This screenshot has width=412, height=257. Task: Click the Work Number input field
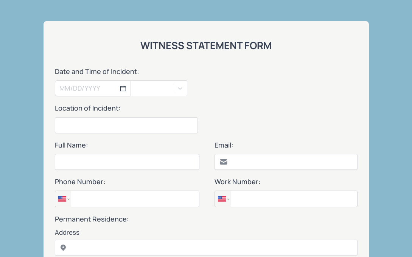point(294,199)
